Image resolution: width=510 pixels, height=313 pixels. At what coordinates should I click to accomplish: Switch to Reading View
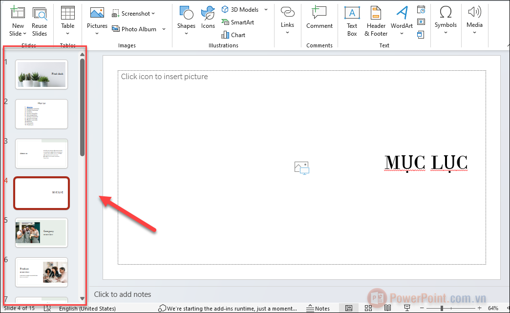[387, 308]
